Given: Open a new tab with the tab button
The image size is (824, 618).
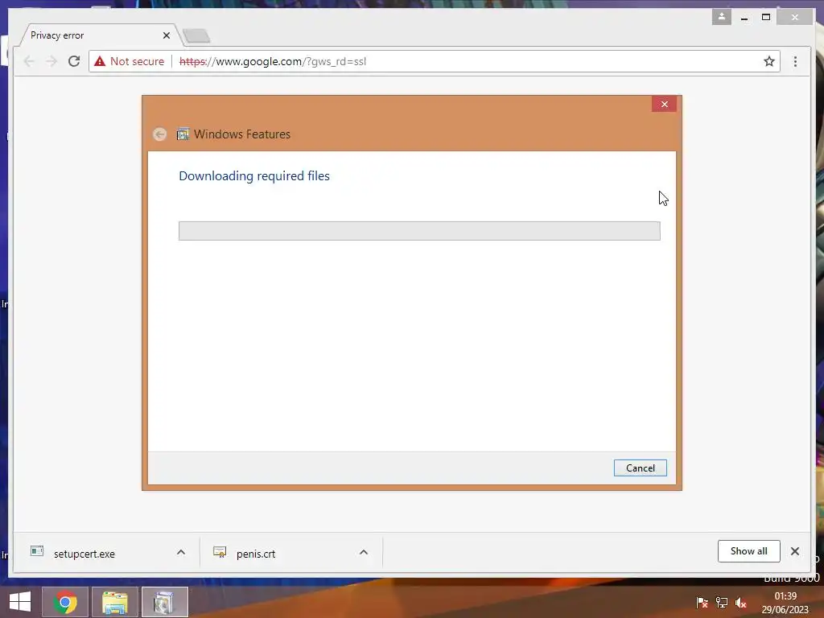Looking at the screenshot, I should click(196, 35).
